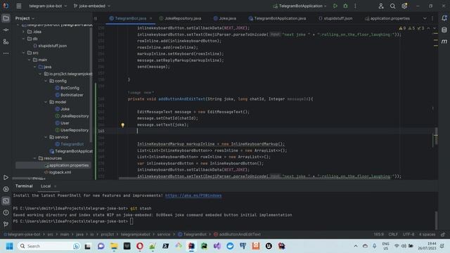Open Search Everywhere magnifier
450x253 pixels.
pyautogui.click(x=392, y=6)
